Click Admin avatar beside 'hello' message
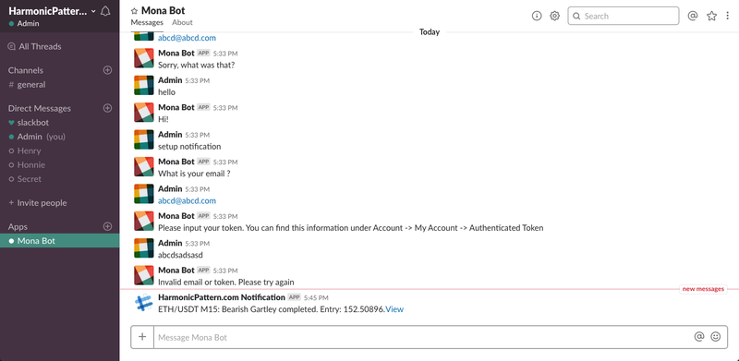The height and width of the screenshot is (361, 739). [x=144, y=85]
